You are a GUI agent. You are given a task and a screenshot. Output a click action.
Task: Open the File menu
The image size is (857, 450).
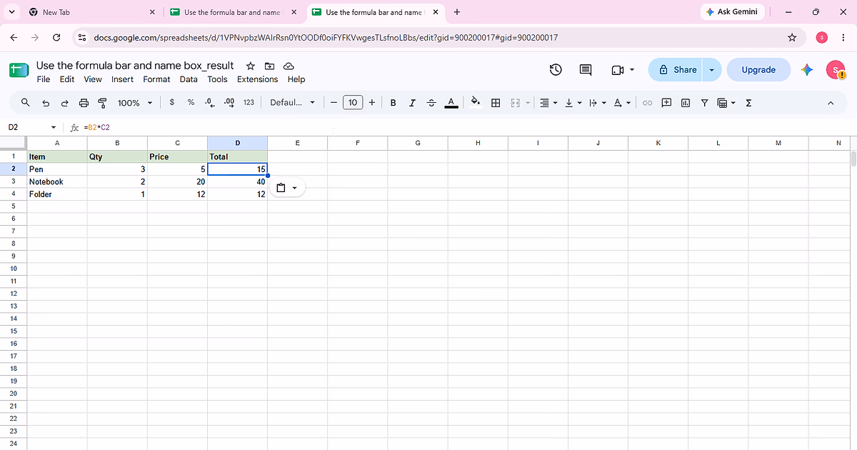coord(44,79)
